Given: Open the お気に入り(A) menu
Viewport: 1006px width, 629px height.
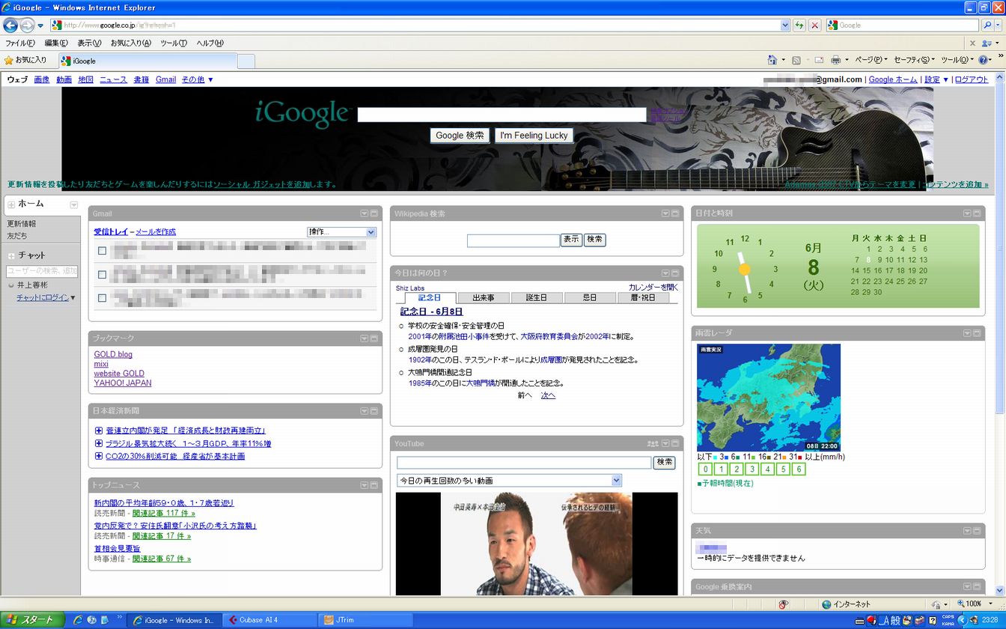Looking at the screenshot, I should (131, 43).
